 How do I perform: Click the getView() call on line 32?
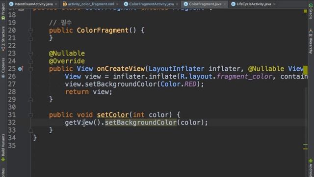coord(82,122)
